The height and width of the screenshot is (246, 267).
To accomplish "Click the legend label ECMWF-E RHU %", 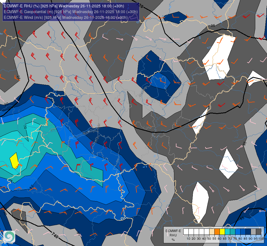I will 173,235.
